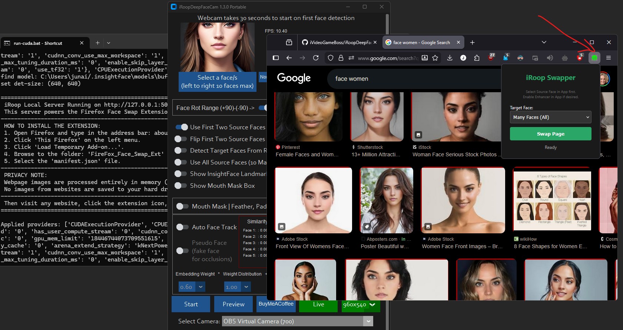This screenshot has width=623, height=330.
Task: Click the Firefox back arrow
Action: (289, 58)
